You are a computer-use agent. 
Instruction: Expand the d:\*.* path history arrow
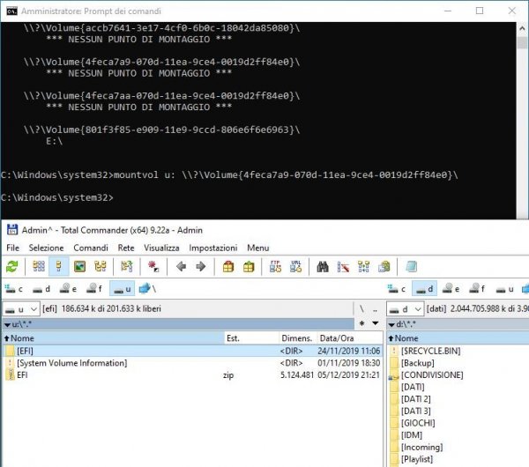click(391, 325)
